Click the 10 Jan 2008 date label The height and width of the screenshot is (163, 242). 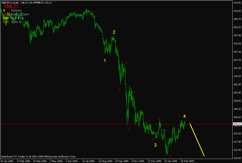click(x=7, y=161)
